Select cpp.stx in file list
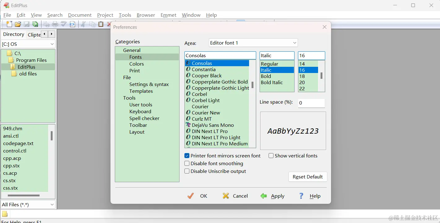 11,166
